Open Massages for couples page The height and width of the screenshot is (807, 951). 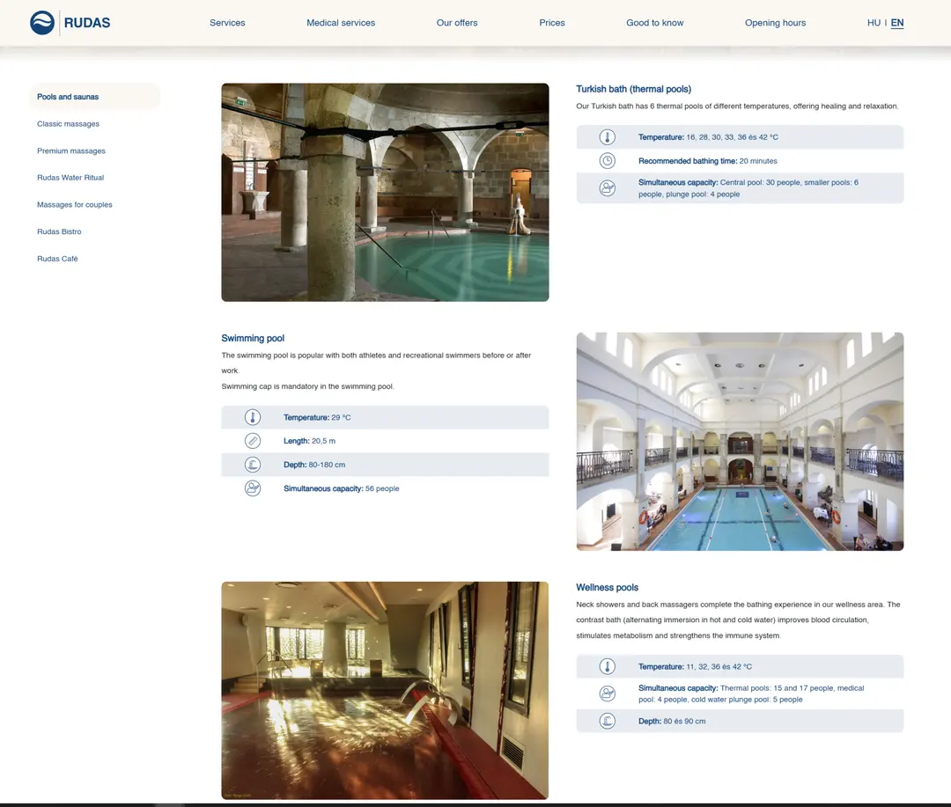pyautogui.click(x=75, y=205)
